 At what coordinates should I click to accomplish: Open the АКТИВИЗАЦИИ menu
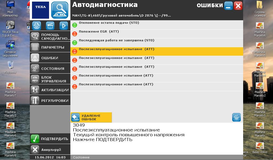(50, 90)
